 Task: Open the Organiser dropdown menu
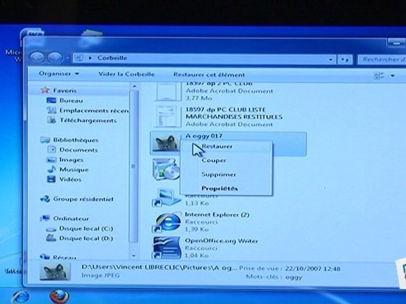(59, 73)
